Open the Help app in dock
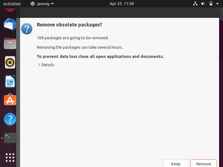 click(10, 119)
